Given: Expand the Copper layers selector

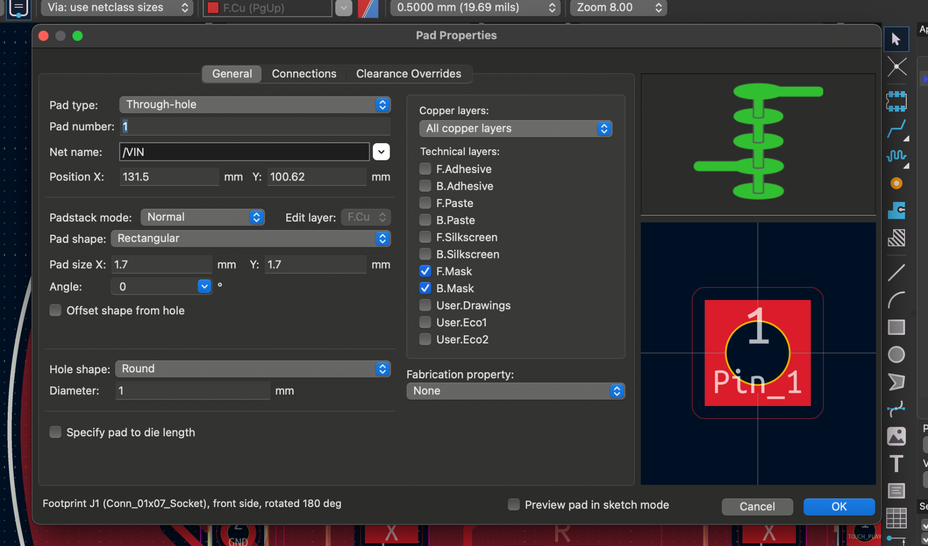Looking at the screenshot, I should click(604, 129).
